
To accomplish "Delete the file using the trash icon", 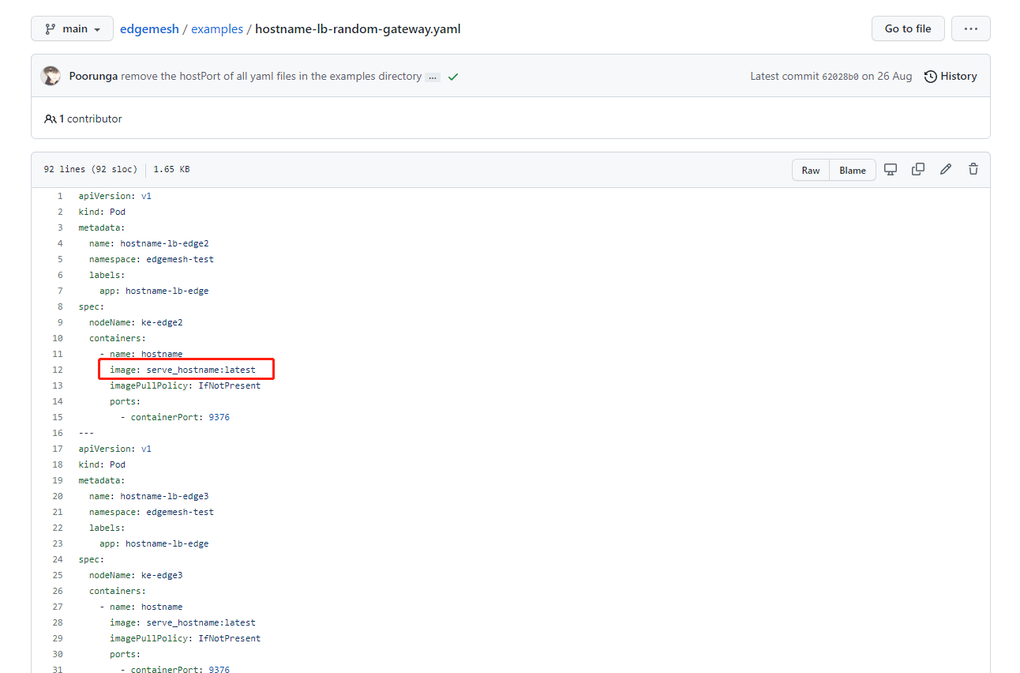I will coord(973,169).
